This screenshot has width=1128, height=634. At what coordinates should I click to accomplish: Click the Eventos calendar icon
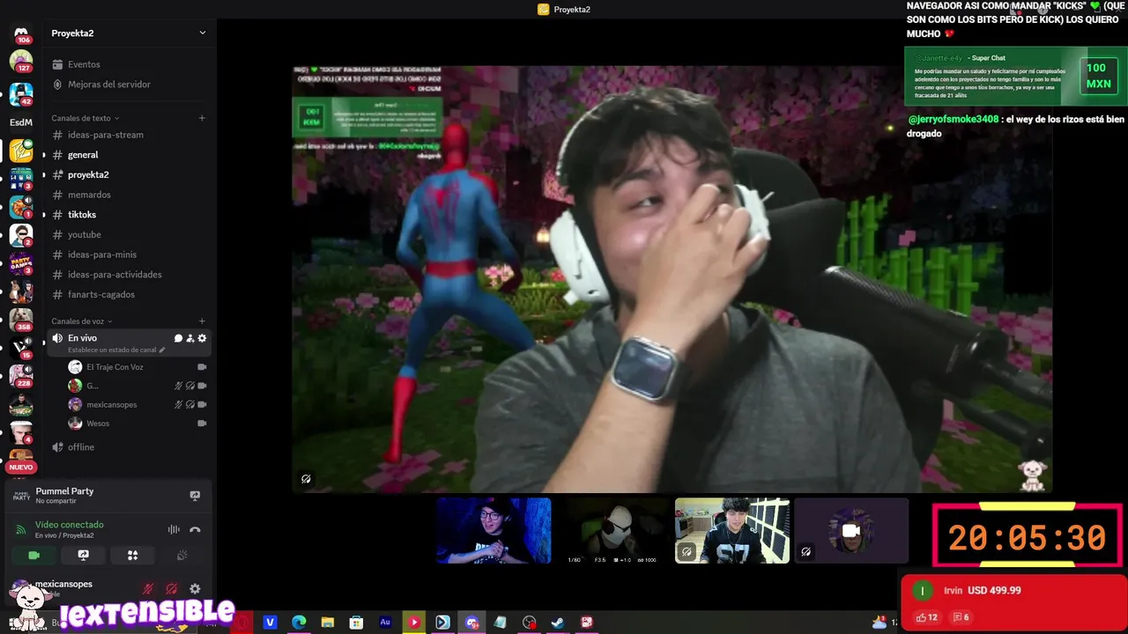(x=57, y=64)
